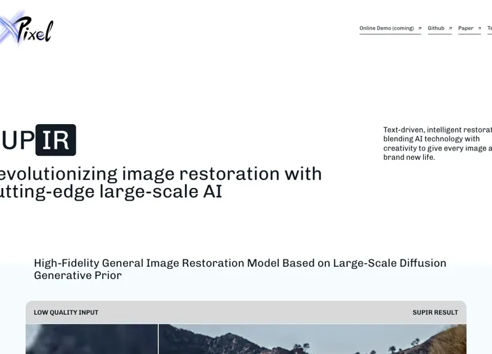Click the dark IR badge in title
492x354 pixels.
[56, 140]
